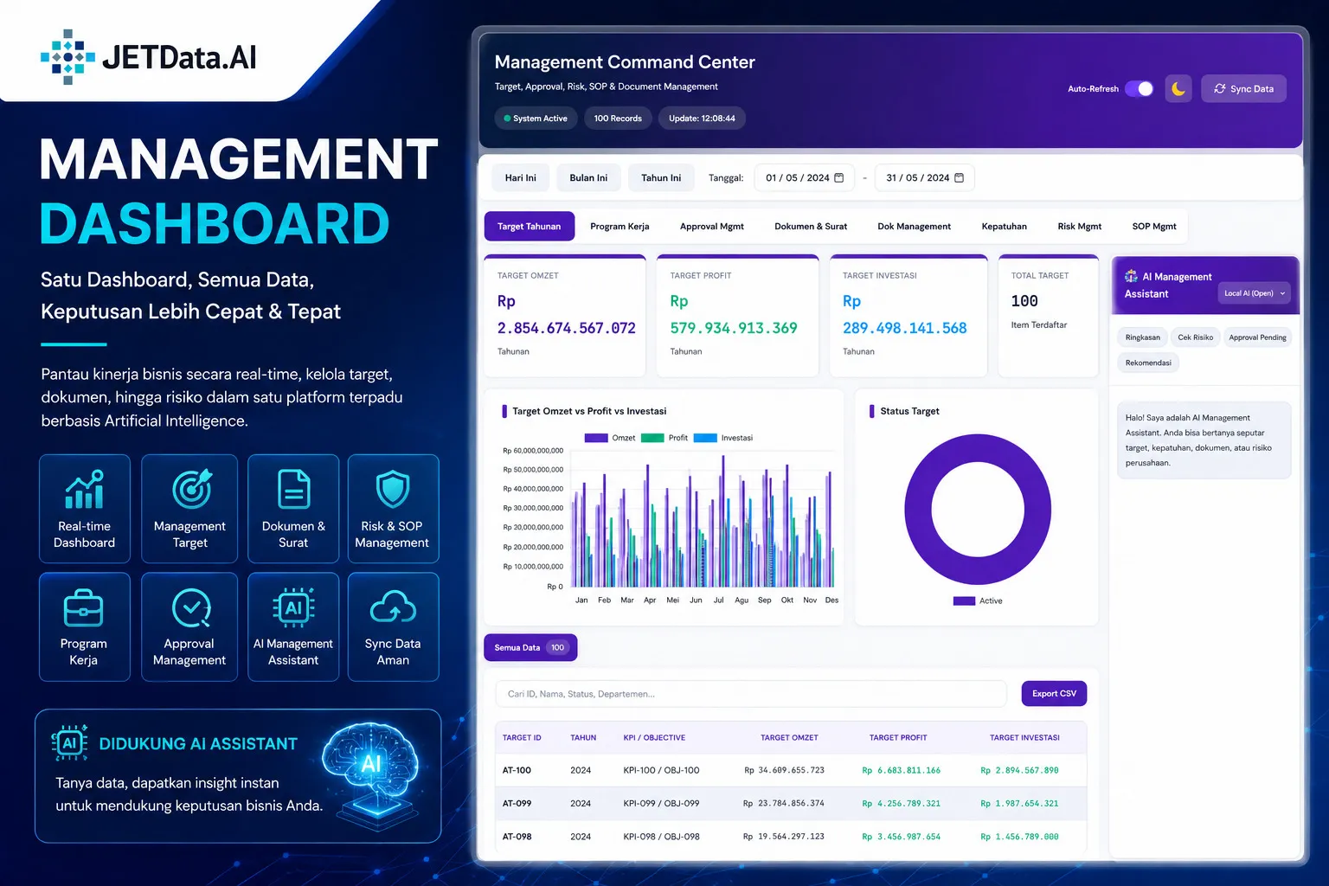Click the AT-099 row ID
Screen dimensions: 1329x886
coord(517,803)
